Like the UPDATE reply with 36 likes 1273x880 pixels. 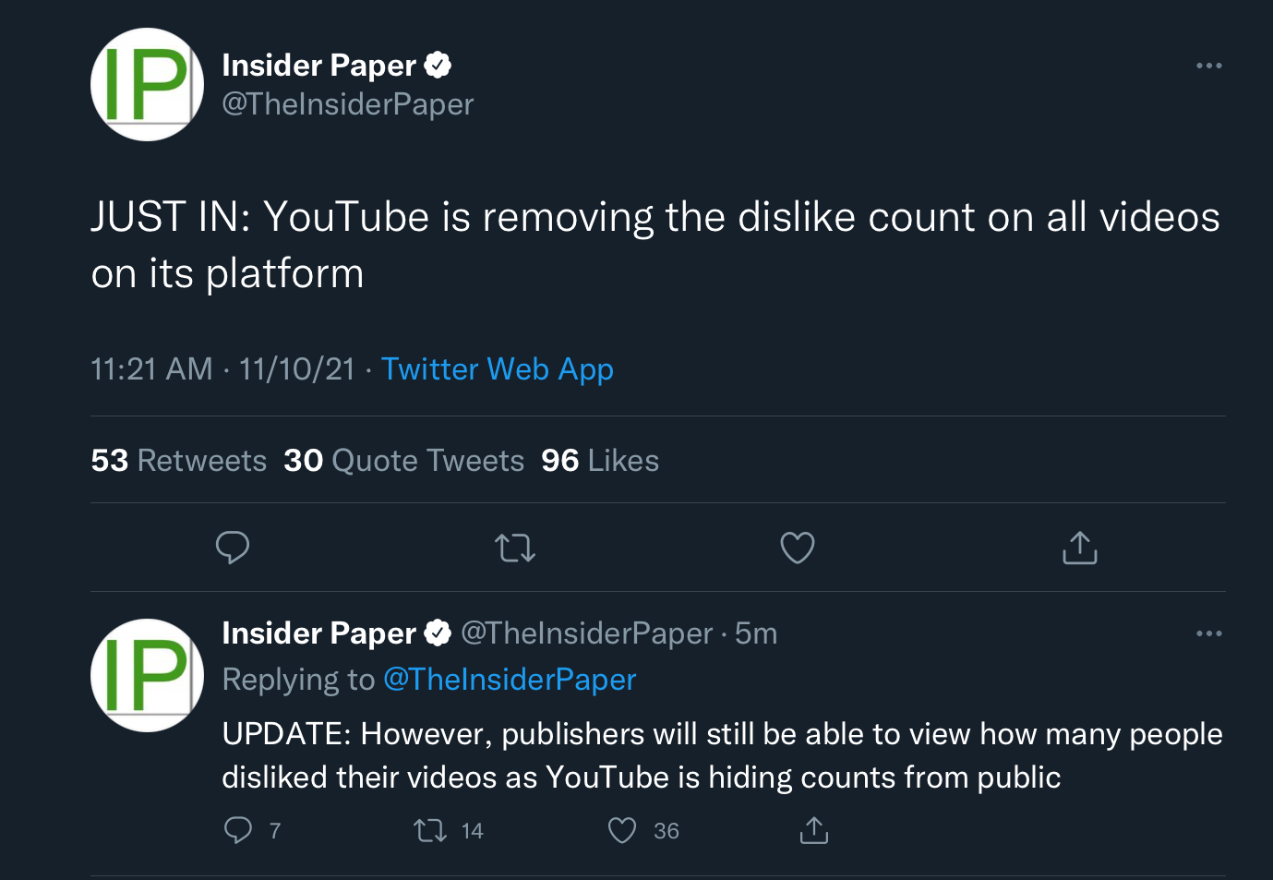point(643,830)
